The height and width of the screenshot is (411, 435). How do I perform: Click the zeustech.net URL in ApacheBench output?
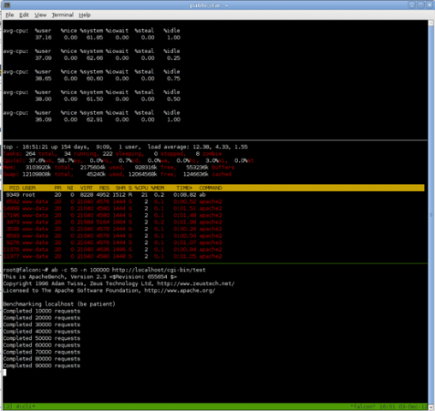tap(196, 283)
